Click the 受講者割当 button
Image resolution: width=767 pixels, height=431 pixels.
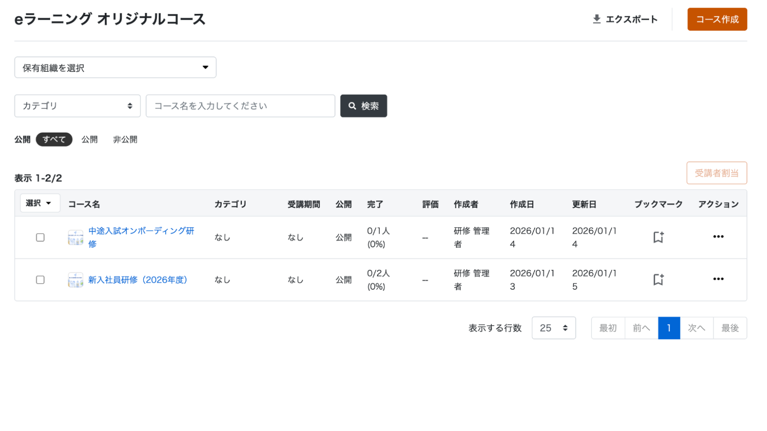pos(716,173)
